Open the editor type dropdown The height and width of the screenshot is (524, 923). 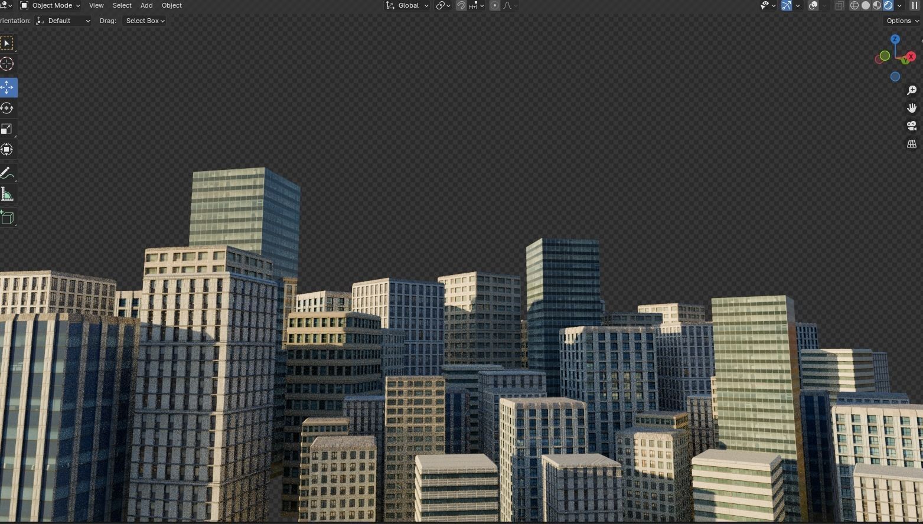point(6,5)
